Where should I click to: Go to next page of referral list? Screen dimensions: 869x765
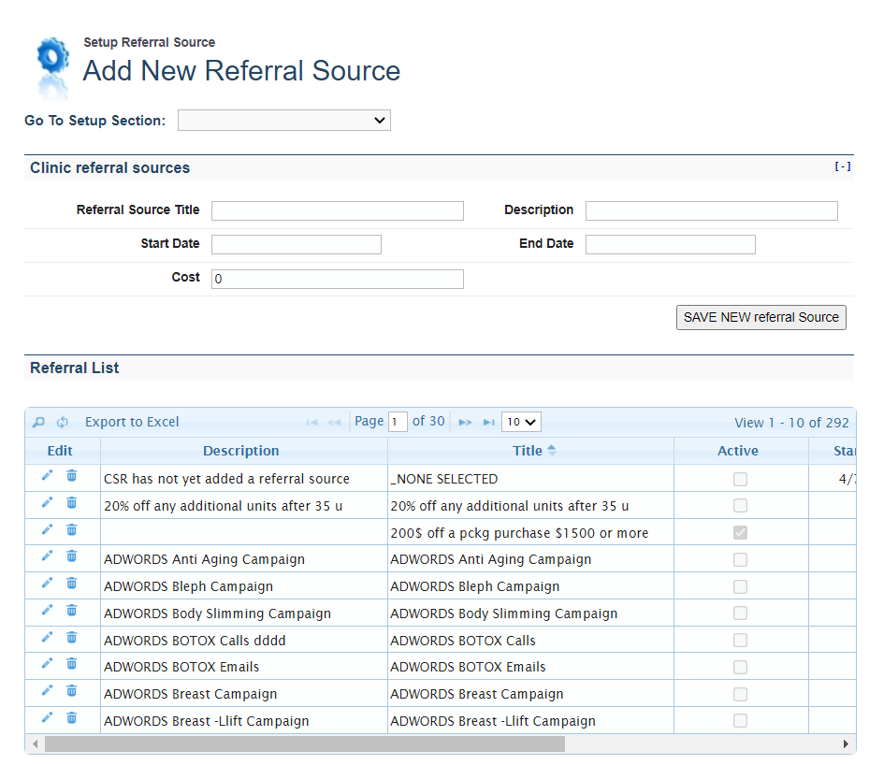click(465, 422)
